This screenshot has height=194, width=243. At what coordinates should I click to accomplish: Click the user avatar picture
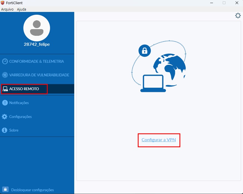(x=37, y=28)
